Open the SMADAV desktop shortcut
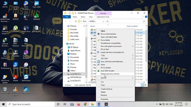Image resolution: width=191 pixels, height=107 pixels. [x=36, y=17]
